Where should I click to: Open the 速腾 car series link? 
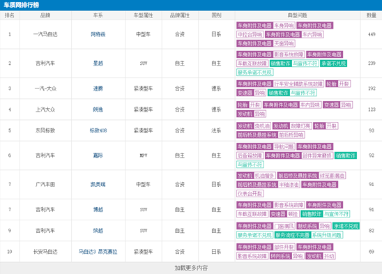pos(98,89)
